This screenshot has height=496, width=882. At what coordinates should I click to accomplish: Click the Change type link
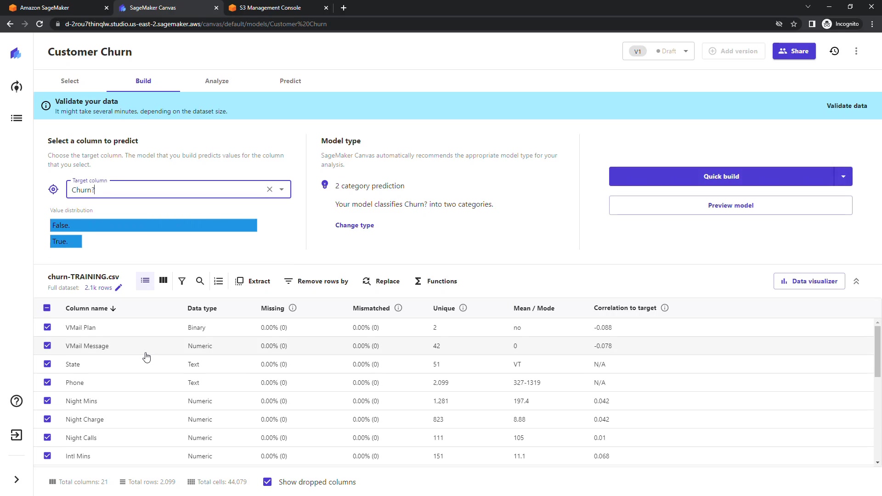(355, 225)
